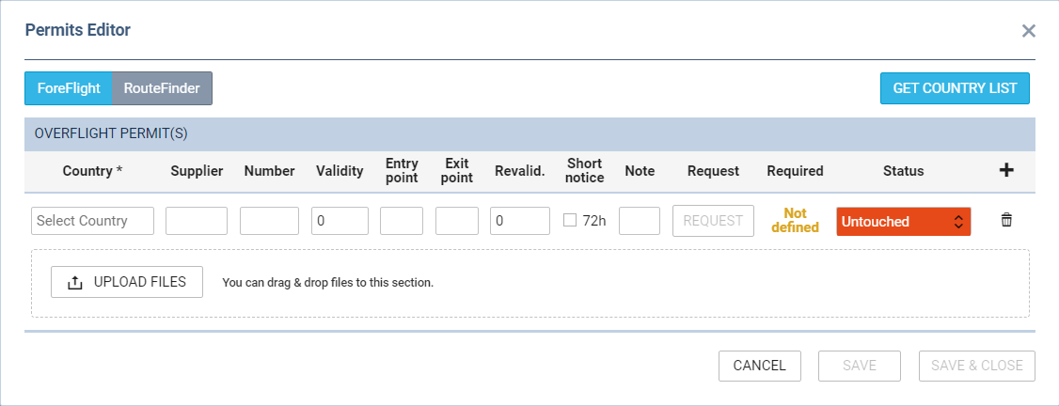The width and height of the screenshot is (1059, 406).
Task: Open the Select Country combo box
Action: click(92, 221)
